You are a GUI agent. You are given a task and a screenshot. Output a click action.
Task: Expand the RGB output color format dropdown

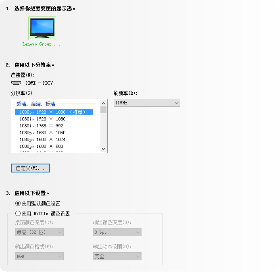click(x=40, y=256)
